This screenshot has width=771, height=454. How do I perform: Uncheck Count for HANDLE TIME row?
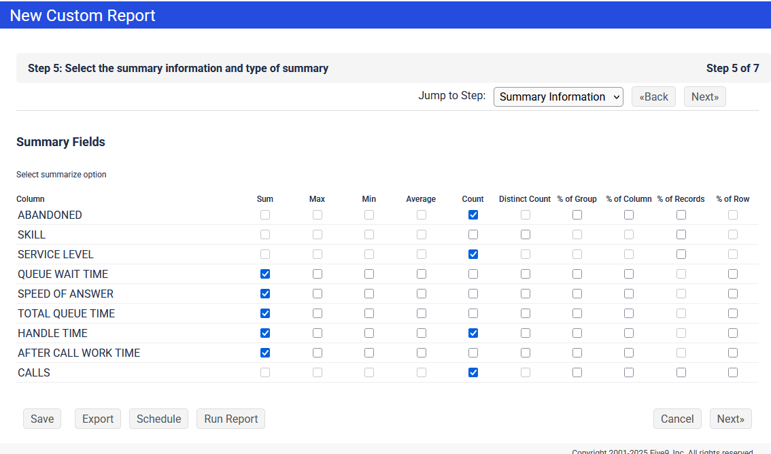[473, 333]
